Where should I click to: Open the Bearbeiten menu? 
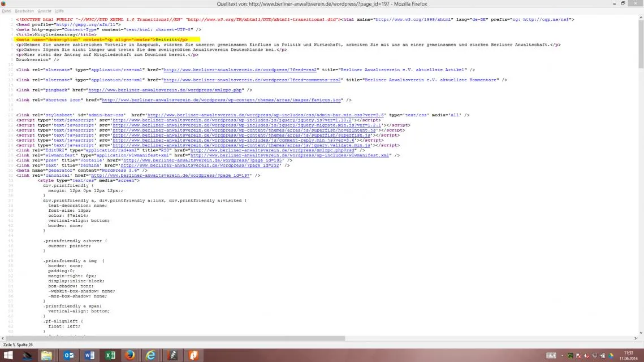pyautogui.click(x=24, y=11)
